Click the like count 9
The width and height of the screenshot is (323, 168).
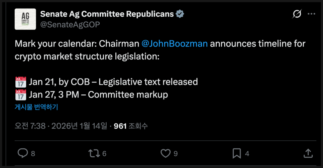pos(176,154)
